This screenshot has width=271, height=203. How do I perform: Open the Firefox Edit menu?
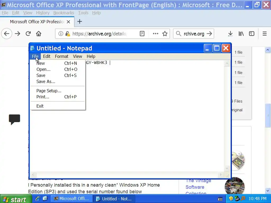click(x=16, y=13)
